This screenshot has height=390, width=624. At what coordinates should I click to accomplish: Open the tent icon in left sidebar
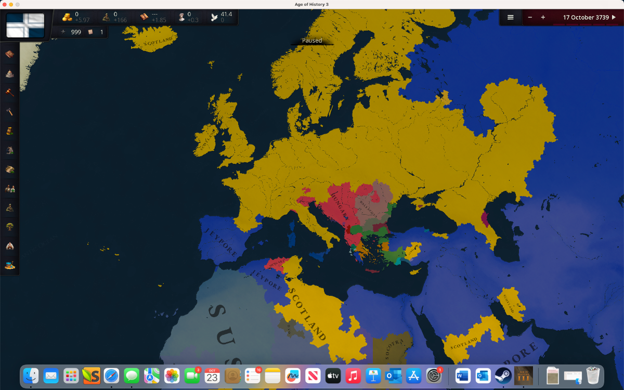(9, 246)
